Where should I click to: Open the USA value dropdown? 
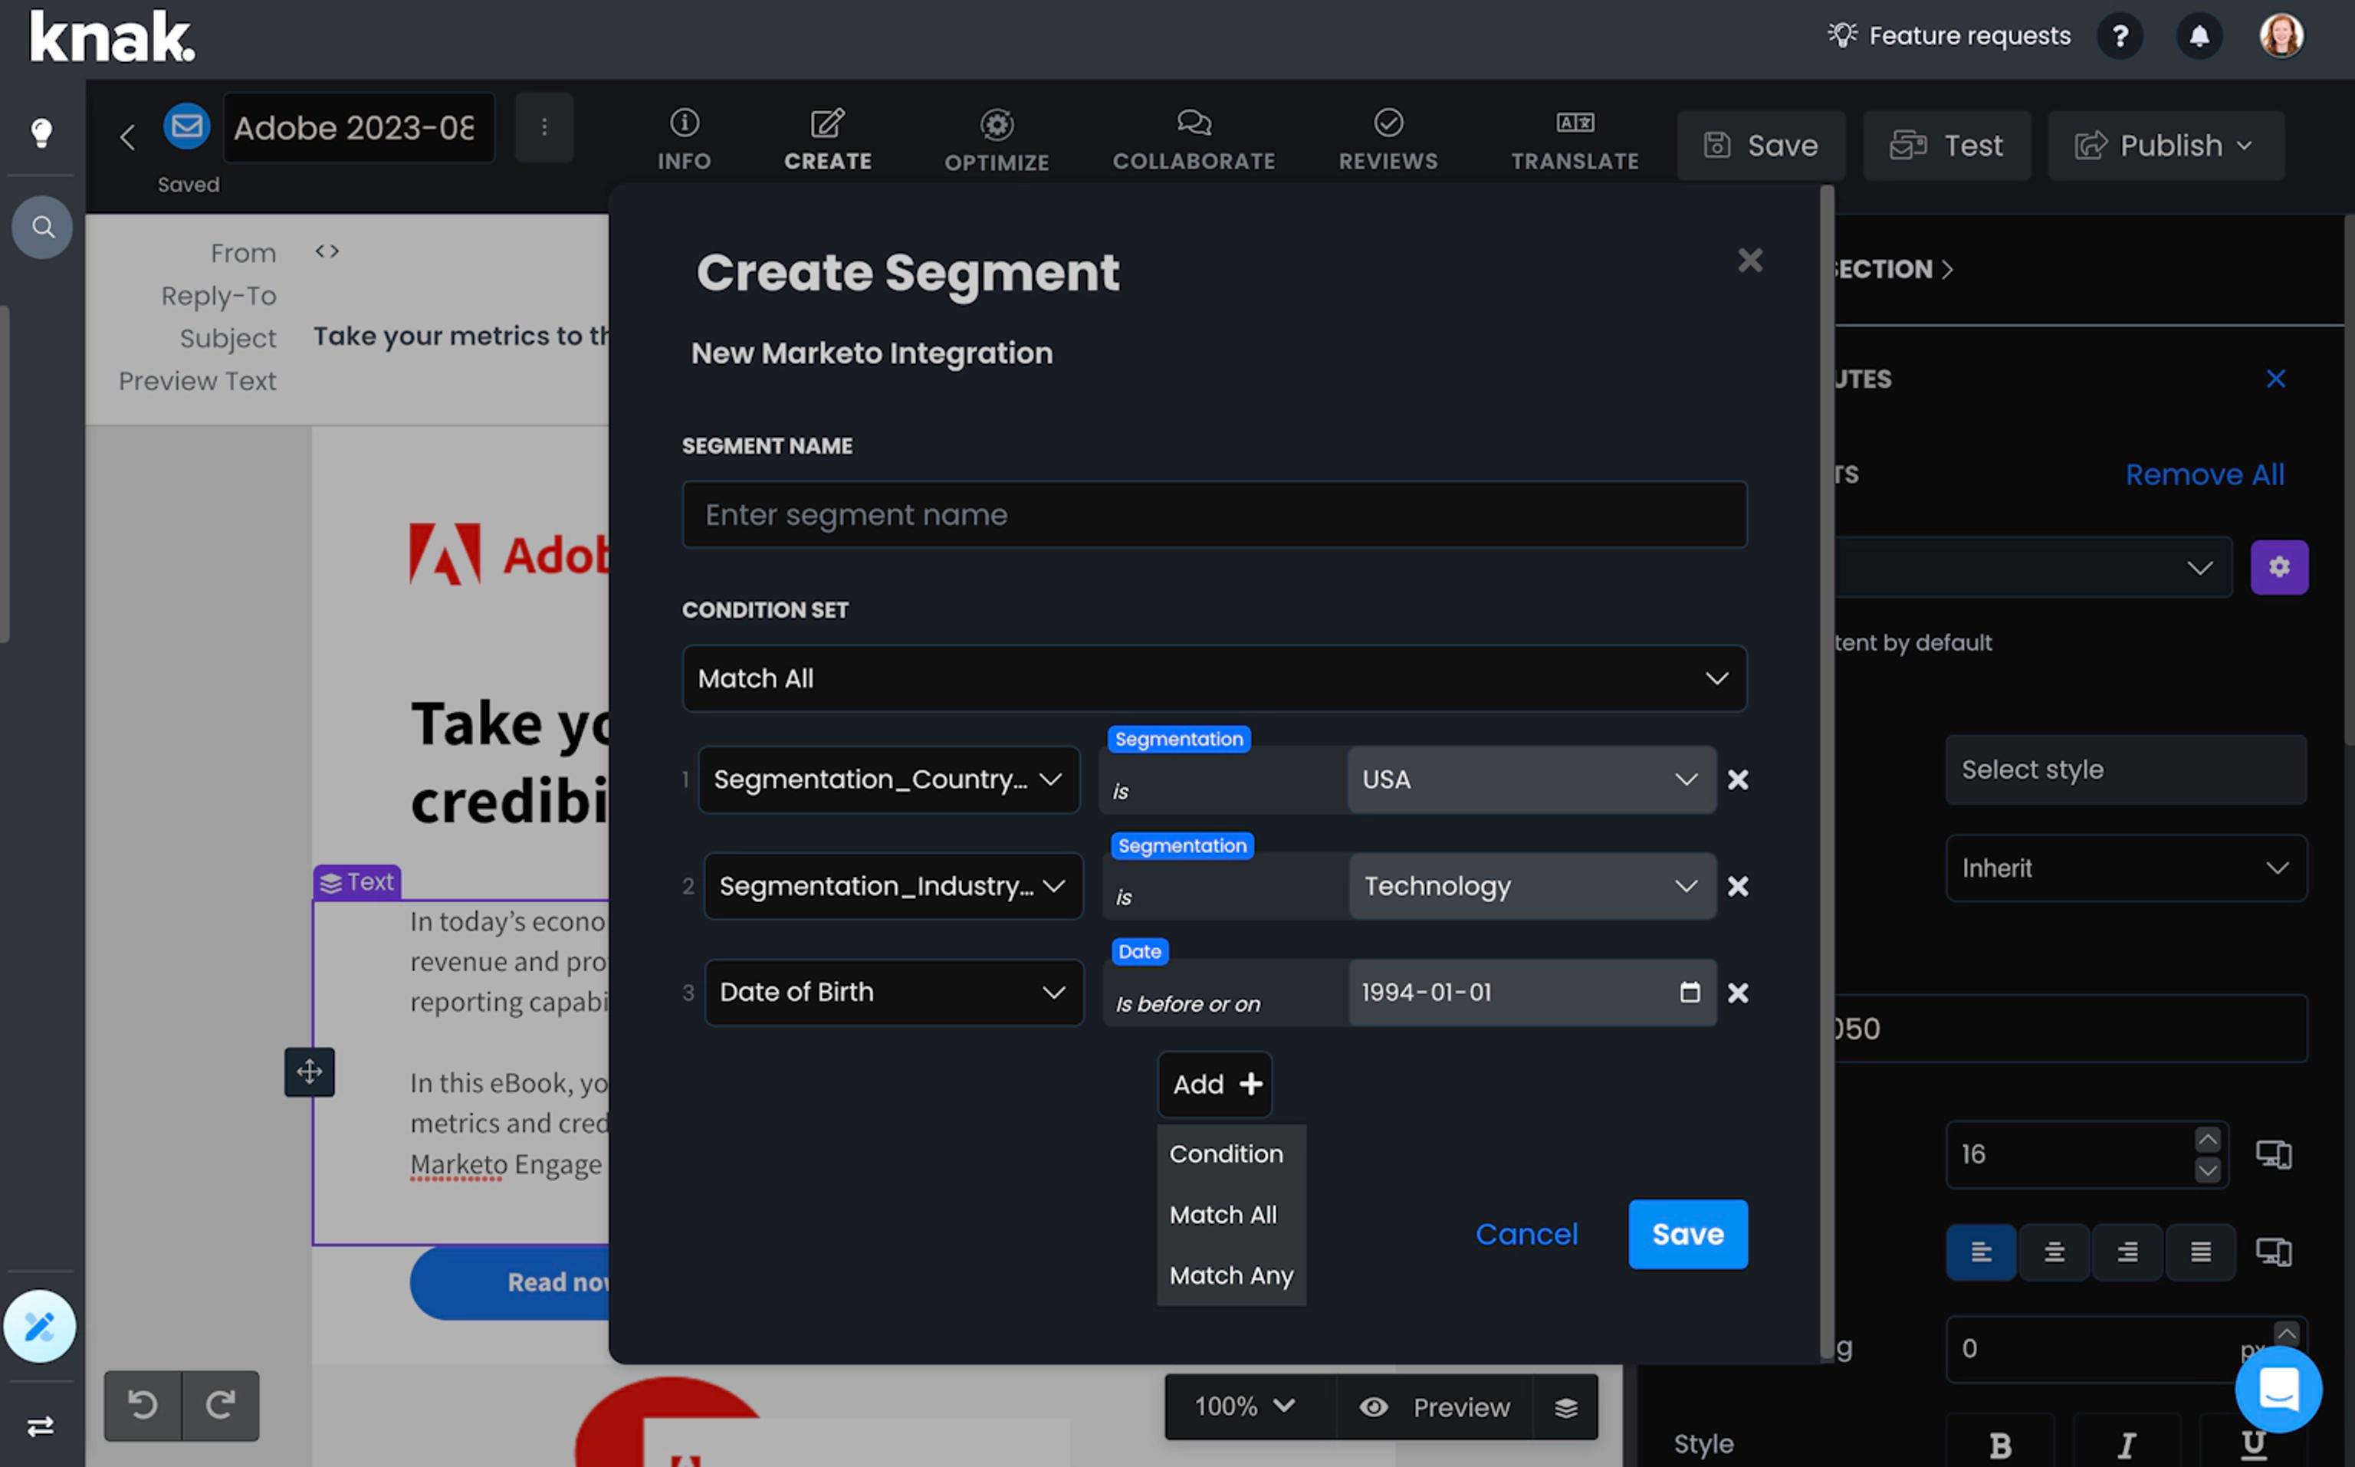1530,779
